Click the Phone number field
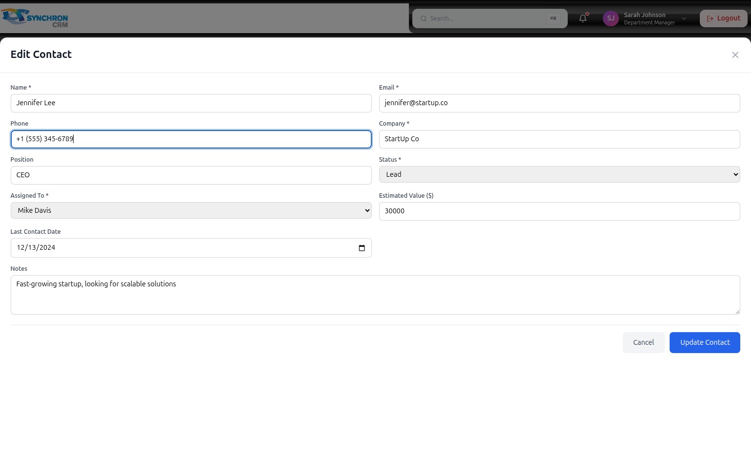The height and width of the screenshot is (468, 751). [x=191, y=139]
